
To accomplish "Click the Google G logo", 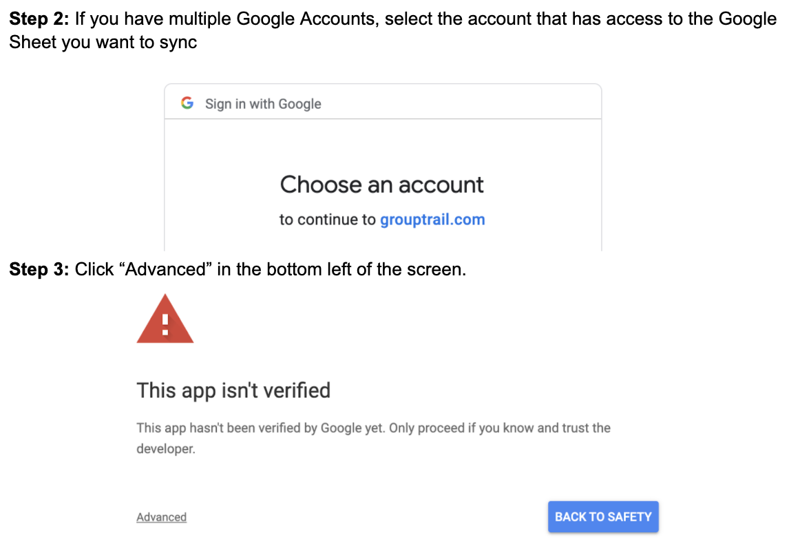I will [187, 103].
